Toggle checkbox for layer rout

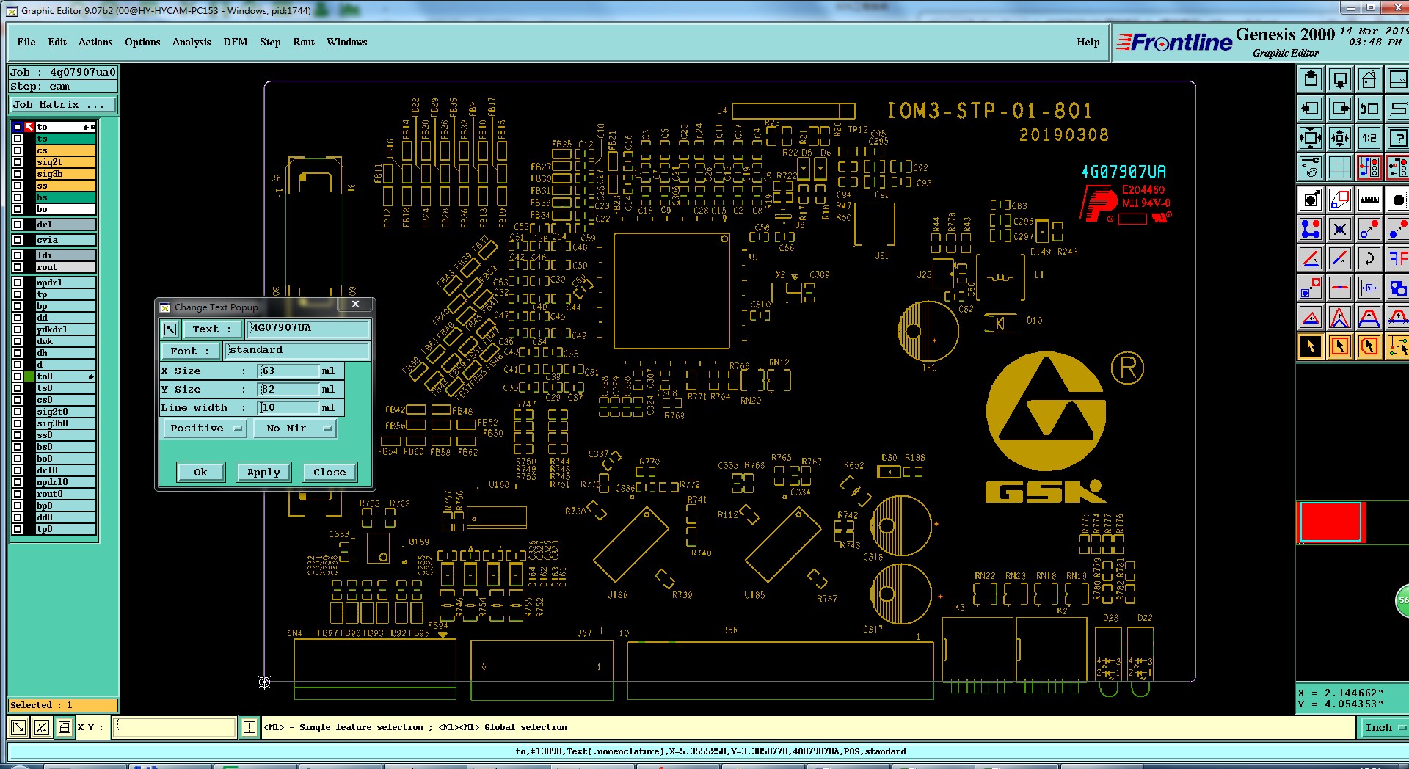click(x=18, y=267)
